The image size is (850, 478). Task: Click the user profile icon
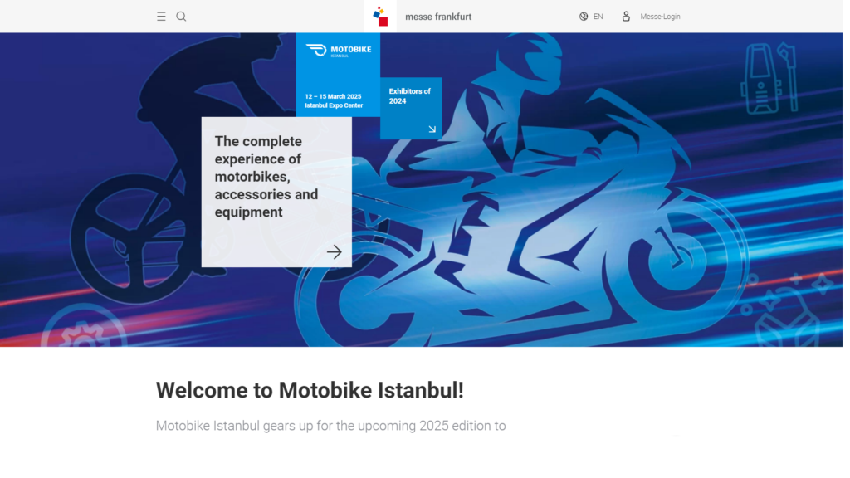click(626, 17)
